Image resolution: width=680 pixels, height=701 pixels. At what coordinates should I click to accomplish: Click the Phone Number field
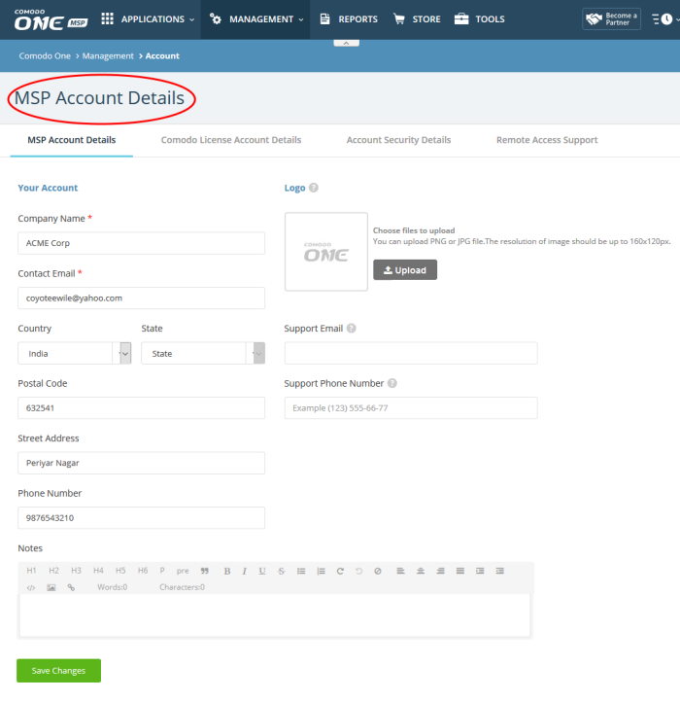tap(141, 517)
